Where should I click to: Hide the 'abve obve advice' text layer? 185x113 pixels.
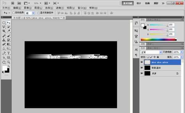click(x=142, y=62)
